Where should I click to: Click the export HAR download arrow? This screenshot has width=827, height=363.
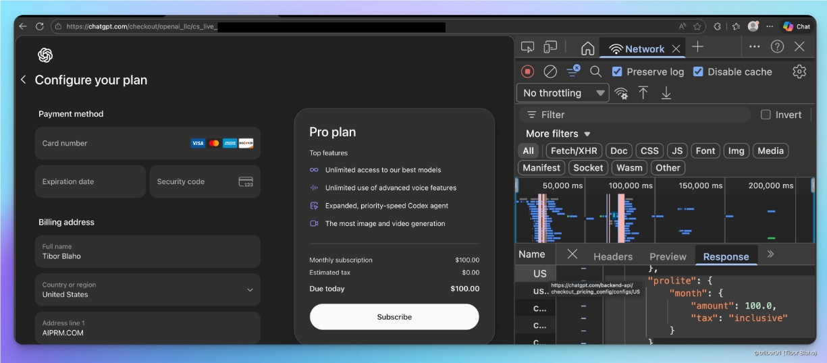coord(666,93)
